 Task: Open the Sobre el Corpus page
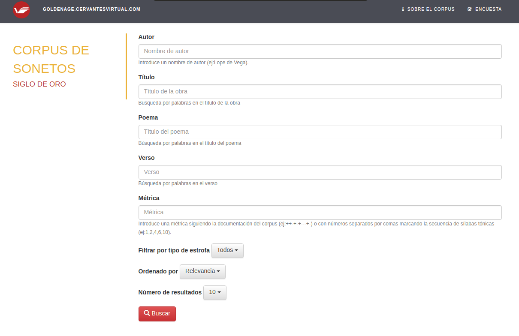(428, 9)
